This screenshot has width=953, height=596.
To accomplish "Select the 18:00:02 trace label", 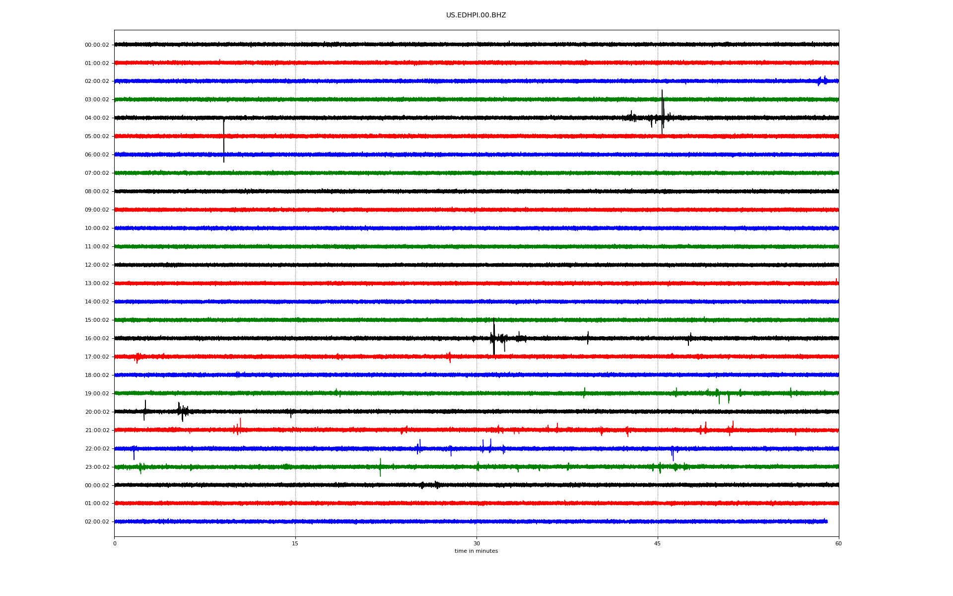I will pos(97,375).
